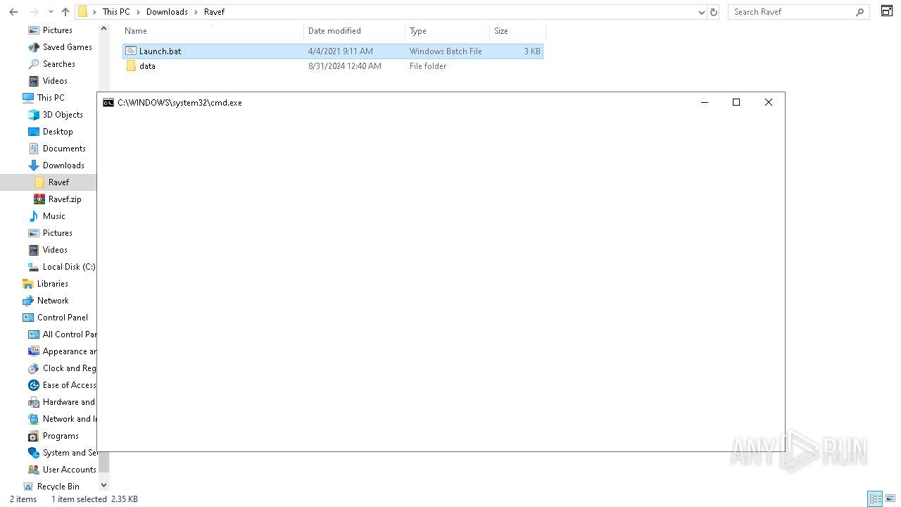Select the data folder

tap(333, 66)
